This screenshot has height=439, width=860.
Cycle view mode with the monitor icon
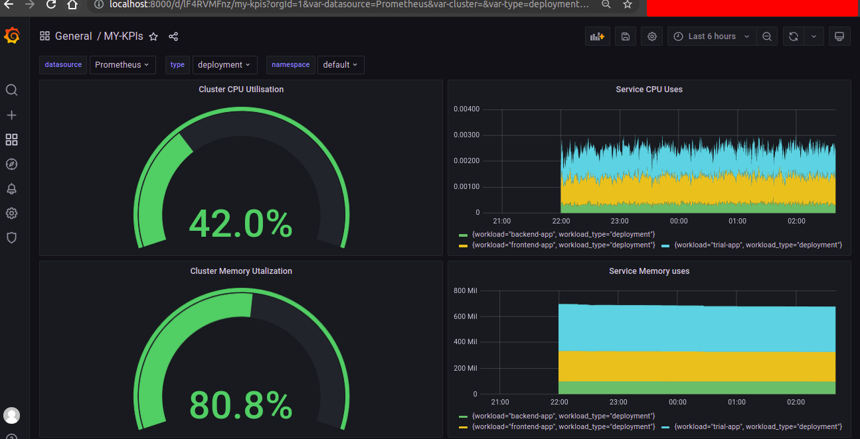click(839, 36)
